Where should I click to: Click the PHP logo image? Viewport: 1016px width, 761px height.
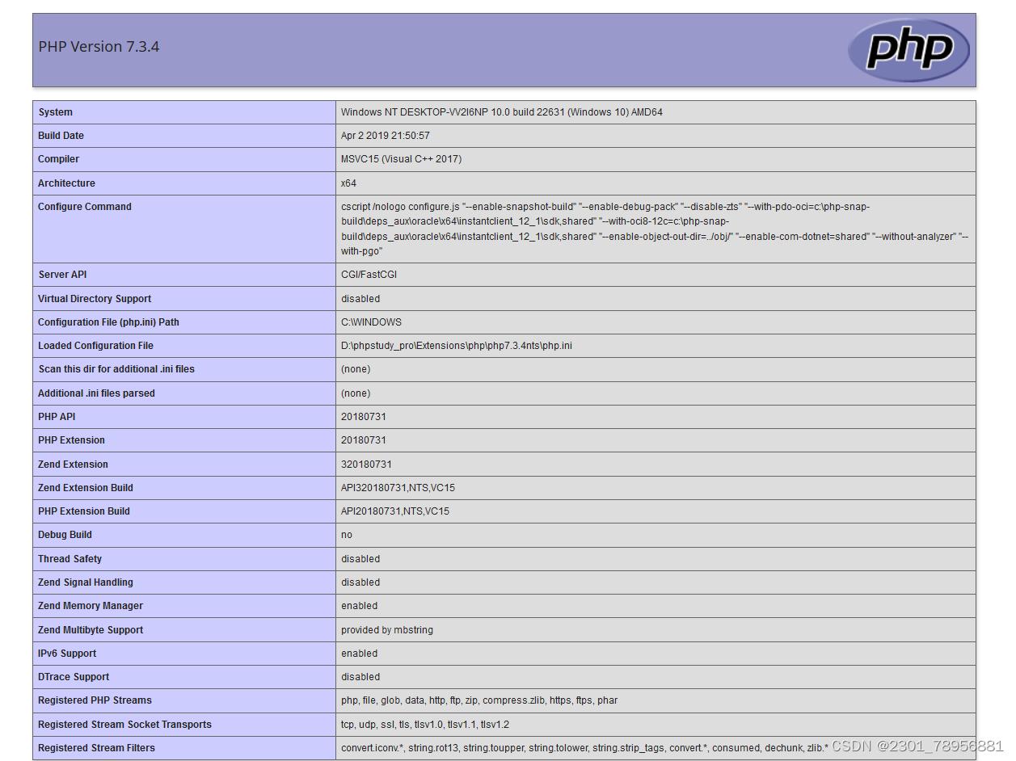tap(908, 49)
